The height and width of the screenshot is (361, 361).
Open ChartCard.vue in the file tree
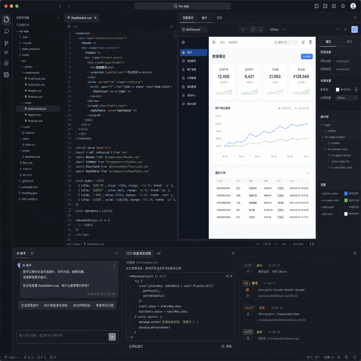[x=36, y=79]
